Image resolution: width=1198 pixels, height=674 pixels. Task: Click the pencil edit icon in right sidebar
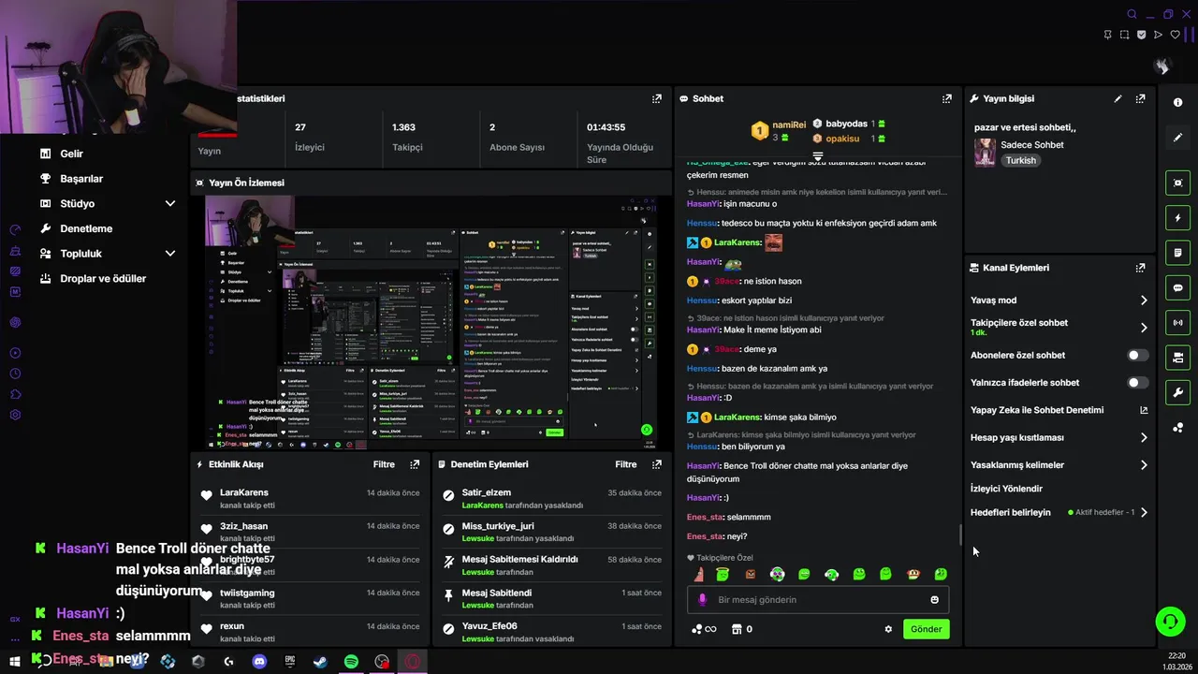1178,138
